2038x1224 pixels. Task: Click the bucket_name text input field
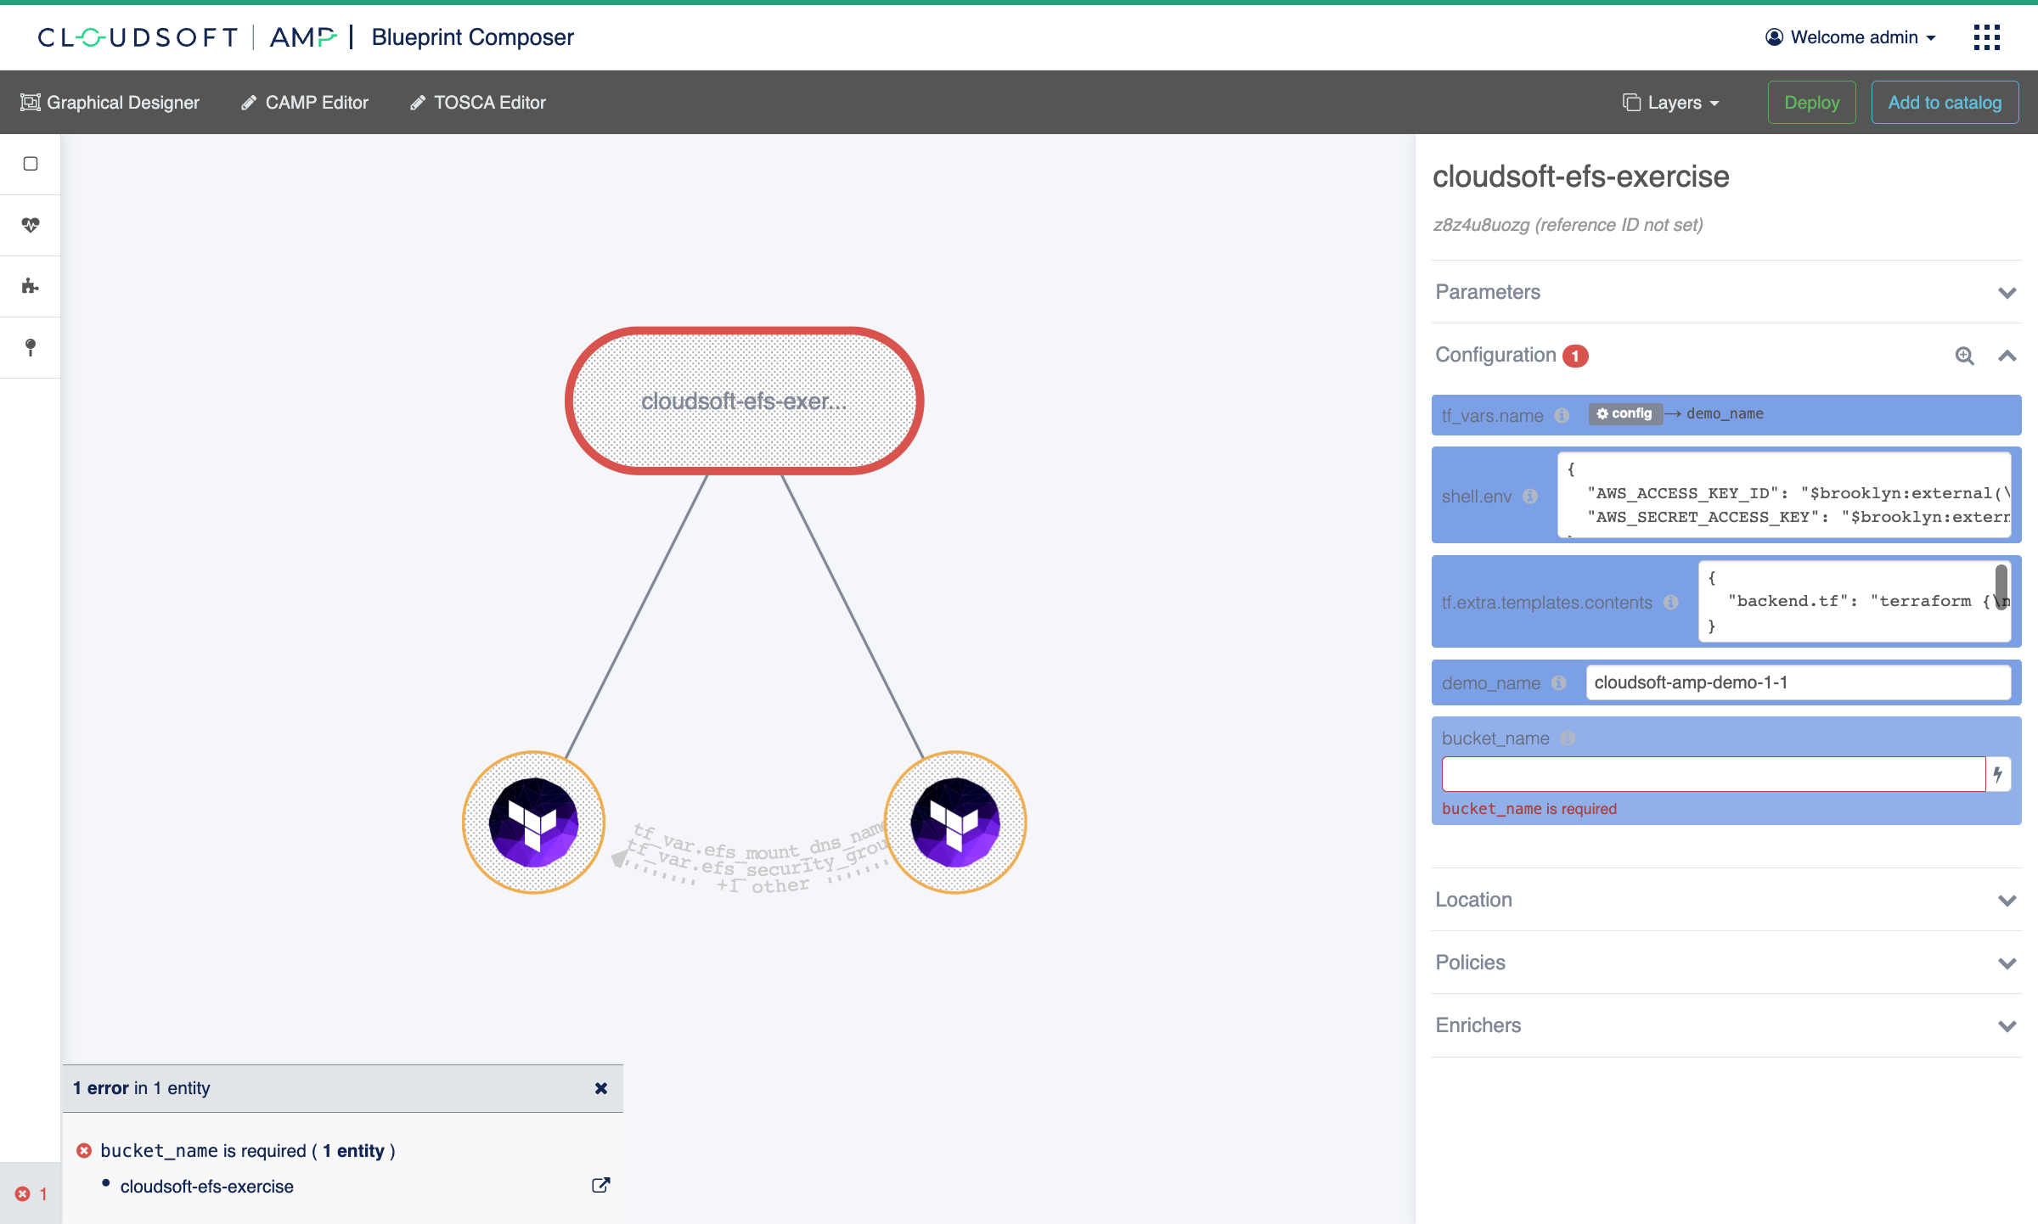1714,774
